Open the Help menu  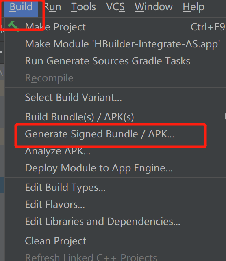pos(193,7)
